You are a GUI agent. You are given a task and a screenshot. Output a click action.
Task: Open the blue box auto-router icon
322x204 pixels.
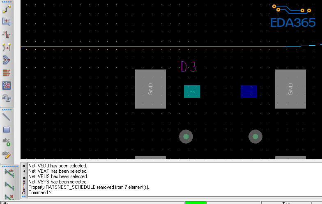coord(7,86)
